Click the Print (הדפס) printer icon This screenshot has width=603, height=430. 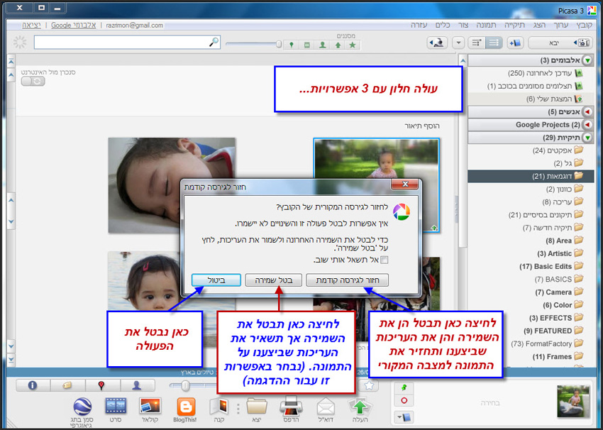[291, 406]
